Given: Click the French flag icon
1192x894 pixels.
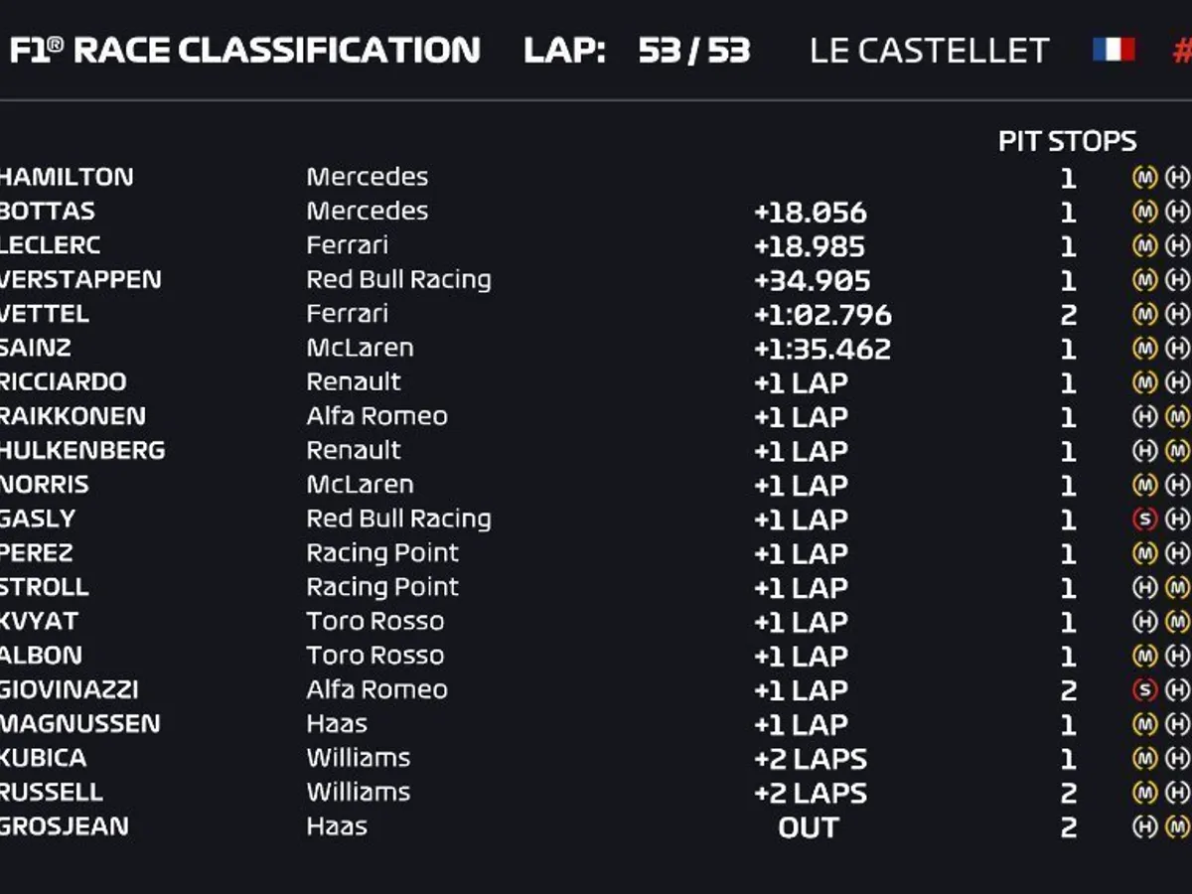Looking at the screenshot, I should [x=1114, y=50].
